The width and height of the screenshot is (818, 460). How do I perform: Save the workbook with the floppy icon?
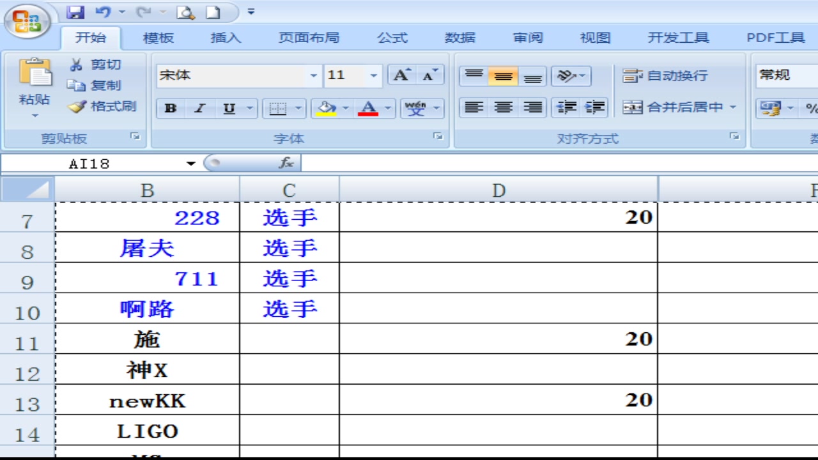[75, 12]
